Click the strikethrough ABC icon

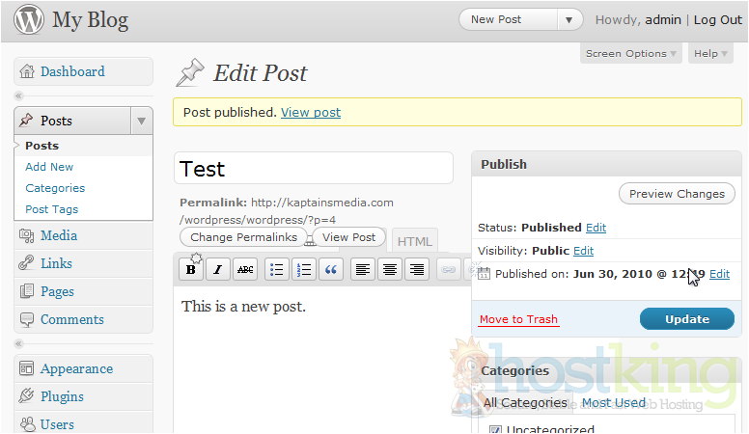[x=245, y=270]
